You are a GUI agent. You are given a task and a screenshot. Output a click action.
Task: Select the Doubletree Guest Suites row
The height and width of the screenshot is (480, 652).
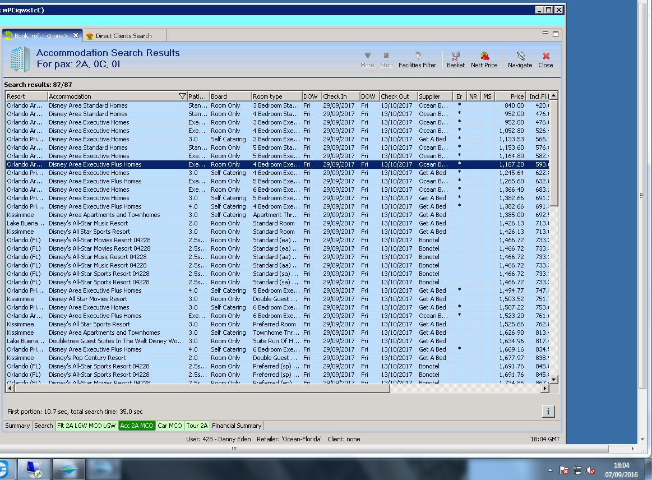click(x=278, y=341)
